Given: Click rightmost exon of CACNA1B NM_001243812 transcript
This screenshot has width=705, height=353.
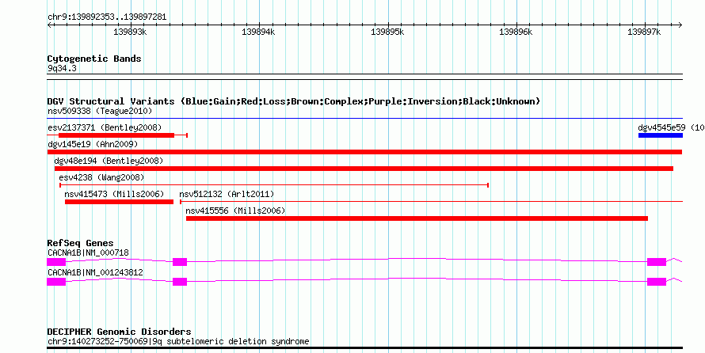Looking at the screenshot, I should click(x=657, y=282).
